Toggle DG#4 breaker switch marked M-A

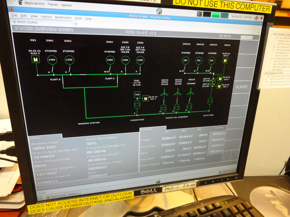pos(110,69)
